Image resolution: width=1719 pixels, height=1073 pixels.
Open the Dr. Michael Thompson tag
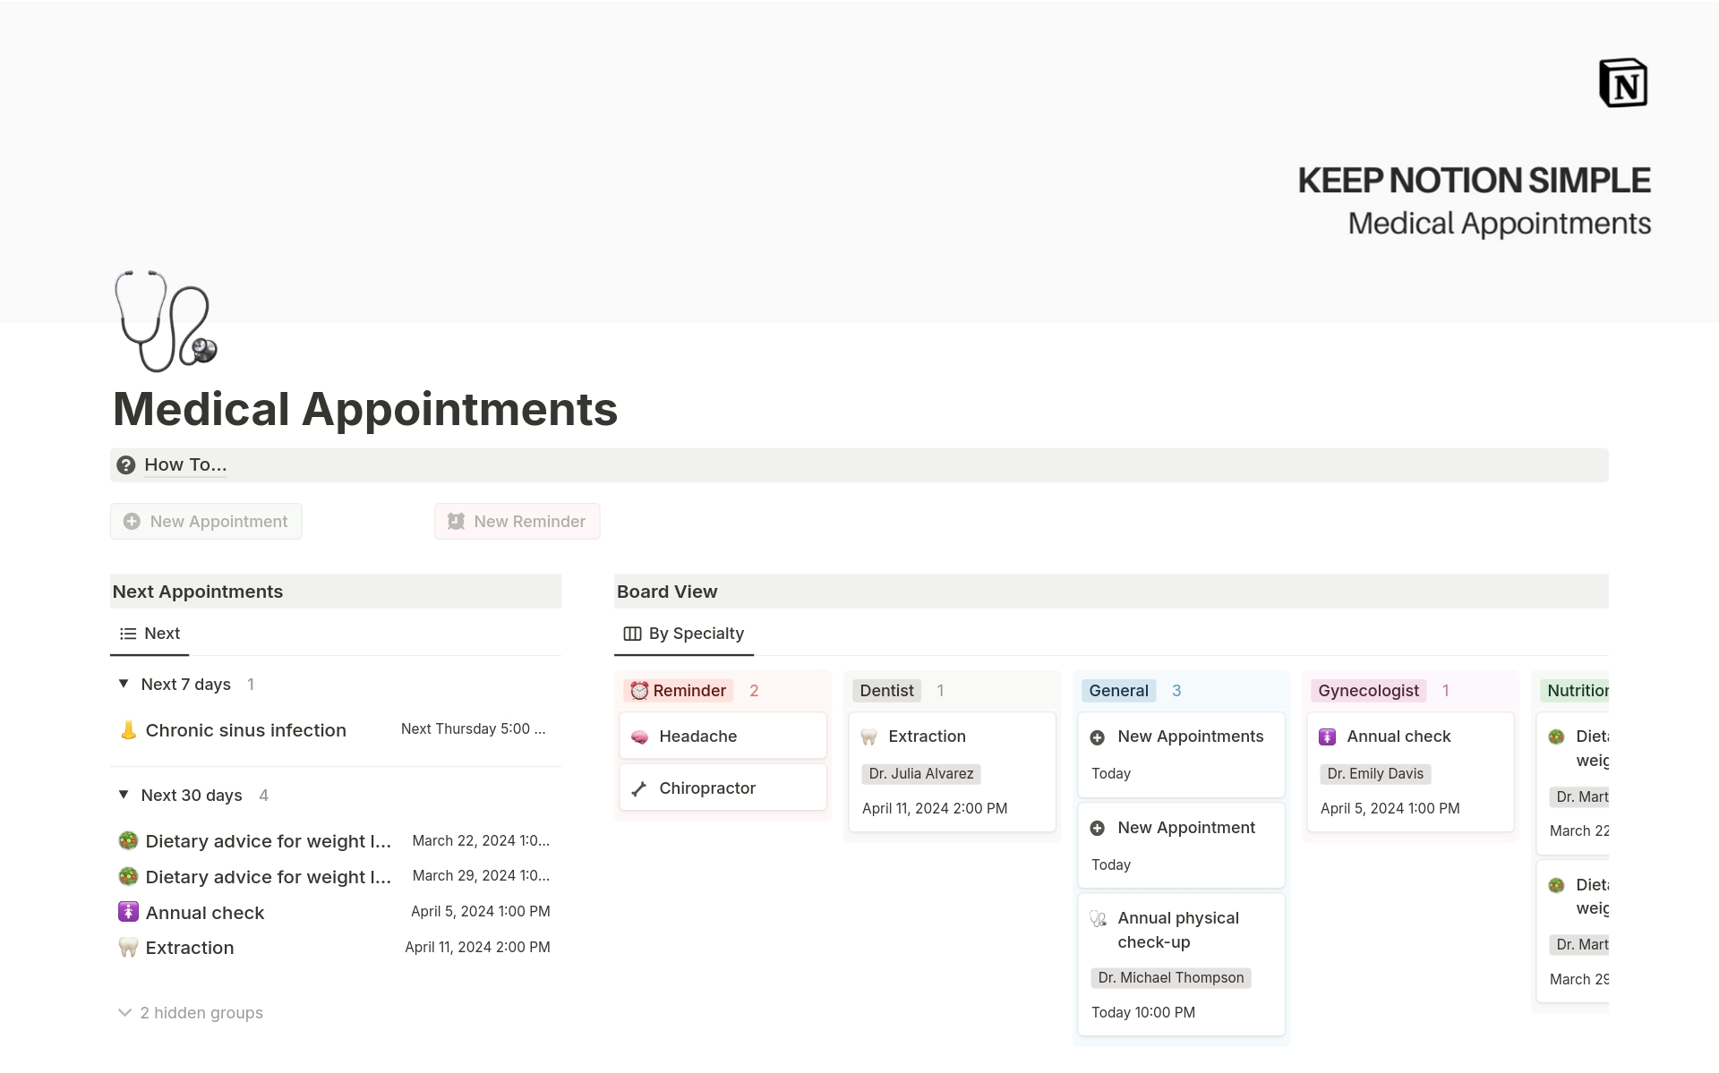(1170, 978)
